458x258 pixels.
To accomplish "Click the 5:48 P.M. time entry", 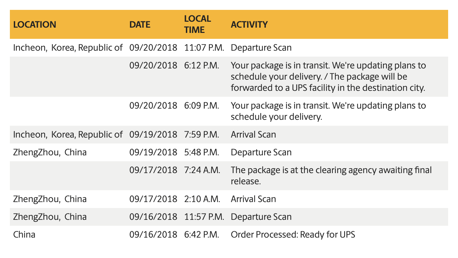I will pos(201,152).
